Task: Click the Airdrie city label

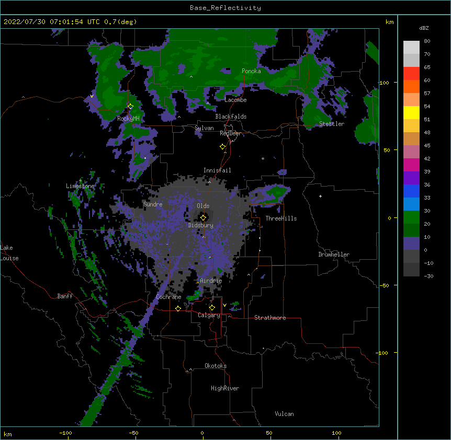Action: [x=211, y=281]
